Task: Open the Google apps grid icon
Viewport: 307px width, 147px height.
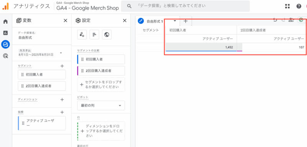Action: click(287, 6)
